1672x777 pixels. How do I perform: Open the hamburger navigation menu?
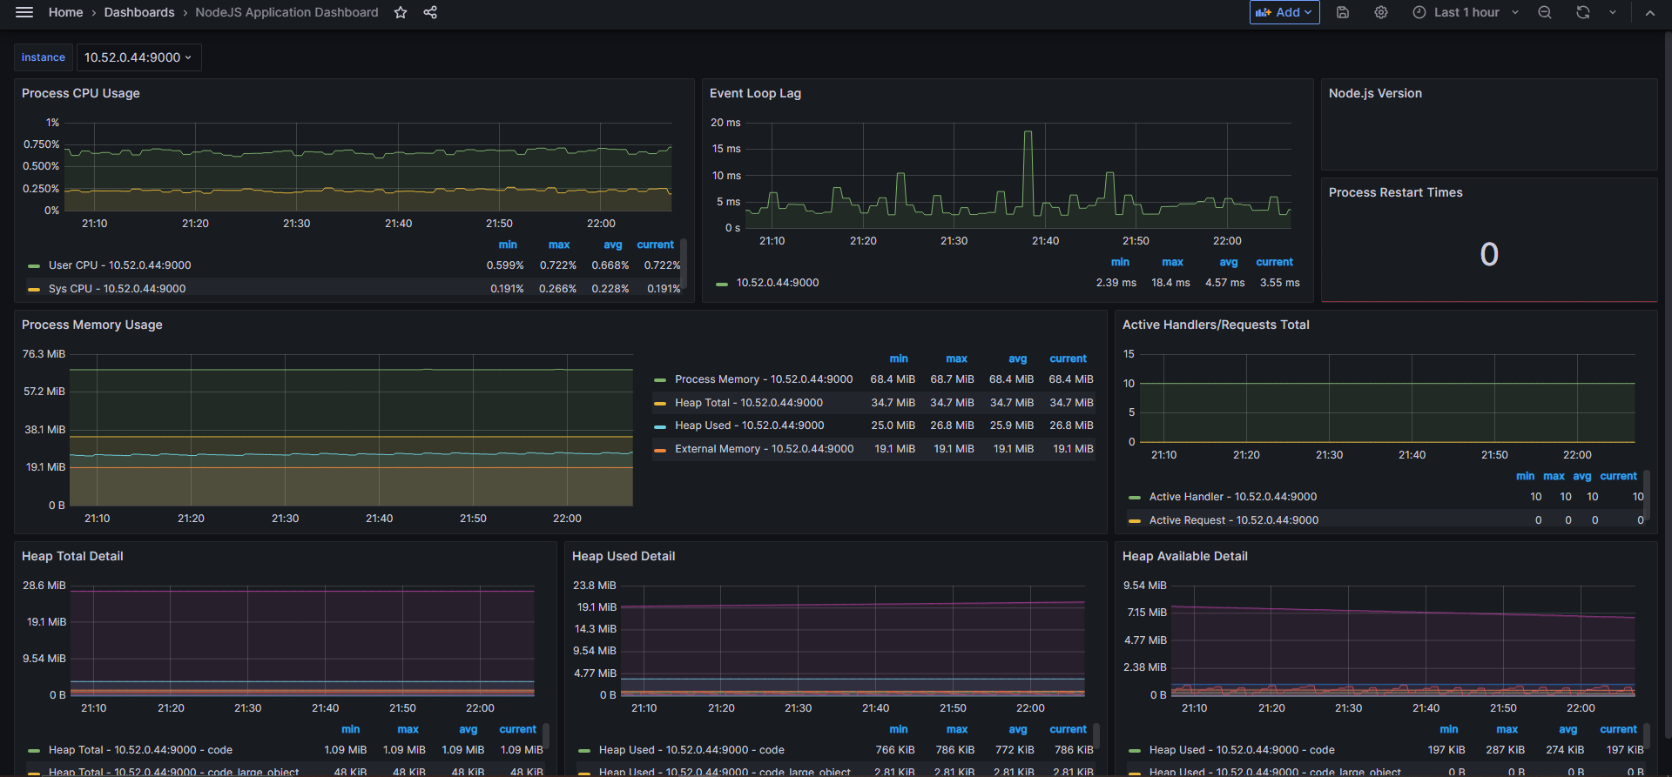point(24,12)
